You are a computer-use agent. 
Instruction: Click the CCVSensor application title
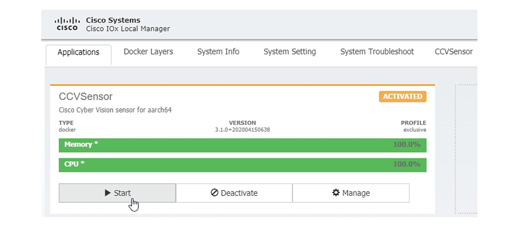pos(86,97)
